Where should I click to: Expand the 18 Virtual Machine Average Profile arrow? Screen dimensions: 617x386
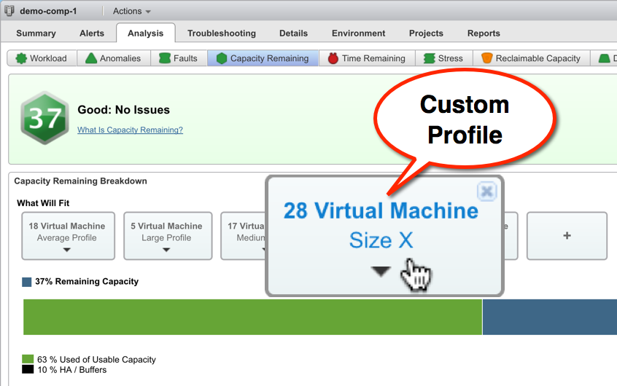[x=67, y=250]
